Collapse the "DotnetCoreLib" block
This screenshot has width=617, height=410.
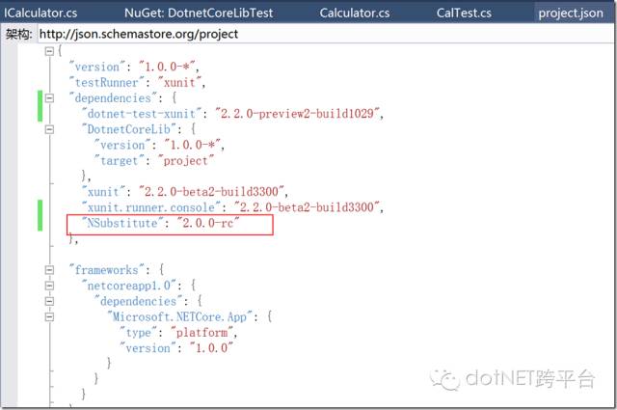point(49,129)
